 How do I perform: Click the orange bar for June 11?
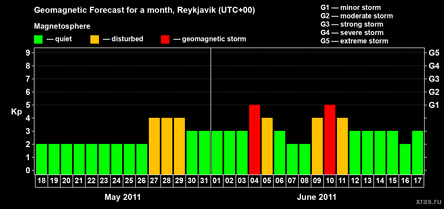coord(342,146)
